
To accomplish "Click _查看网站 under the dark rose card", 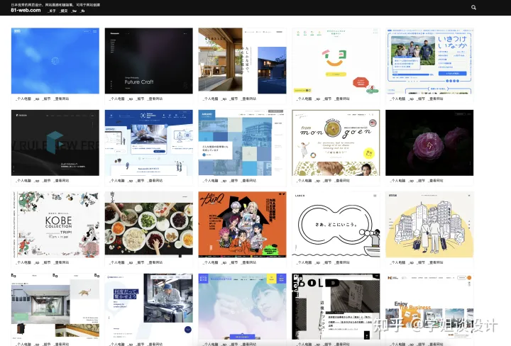I will click(x=436, y=180).
